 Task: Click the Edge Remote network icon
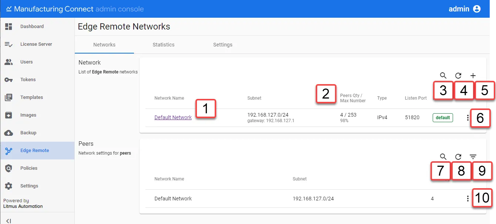pyautogui.click(x=9, y=151)
